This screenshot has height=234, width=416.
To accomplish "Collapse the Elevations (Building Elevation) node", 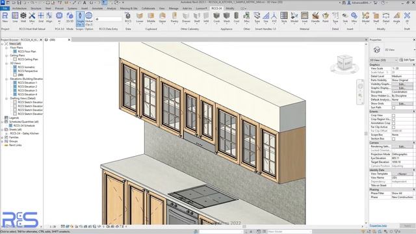I will [x=6, y=79].
